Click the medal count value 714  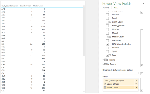click(43, 70)
